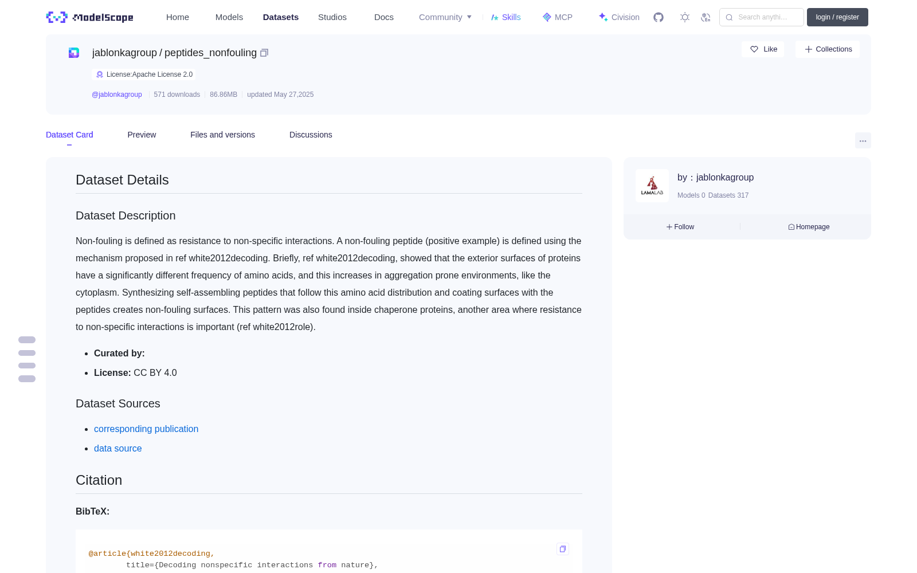This screenshot has height=573, width=917.
Task: Click the 'Dataset Details' heading
Action: point(122,180)
